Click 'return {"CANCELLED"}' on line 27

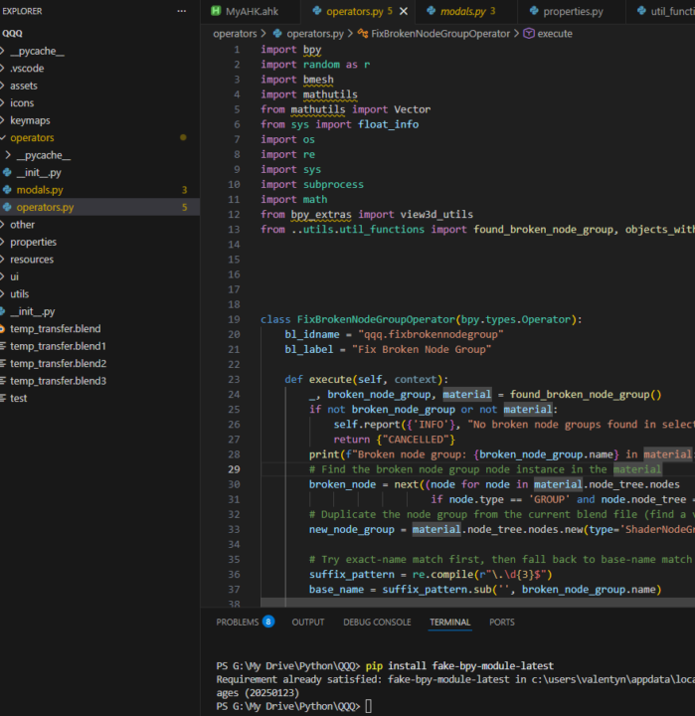click(x=394, y=440)
